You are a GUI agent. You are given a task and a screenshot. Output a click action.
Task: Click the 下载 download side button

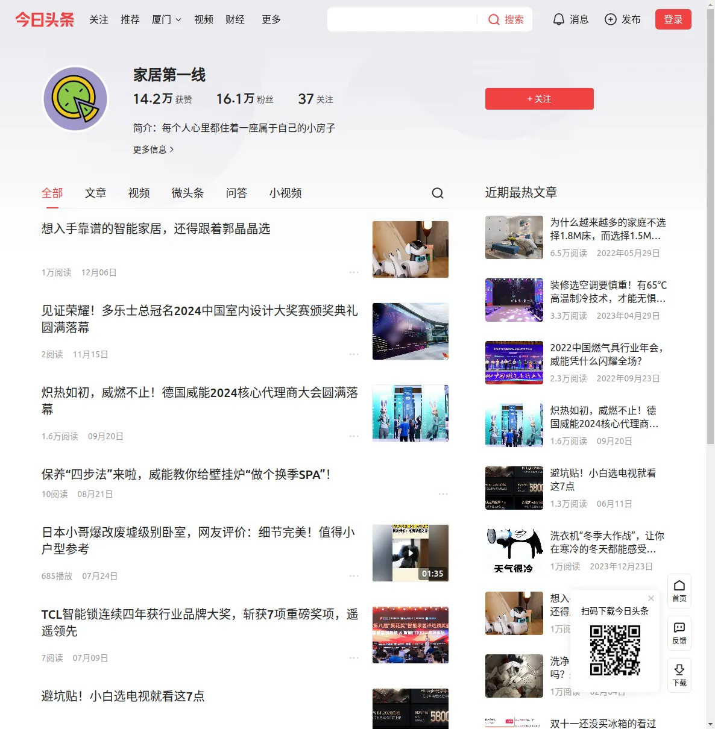point(679,675)
